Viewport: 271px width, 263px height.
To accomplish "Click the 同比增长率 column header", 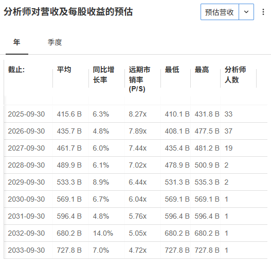I will pos(103,75).
